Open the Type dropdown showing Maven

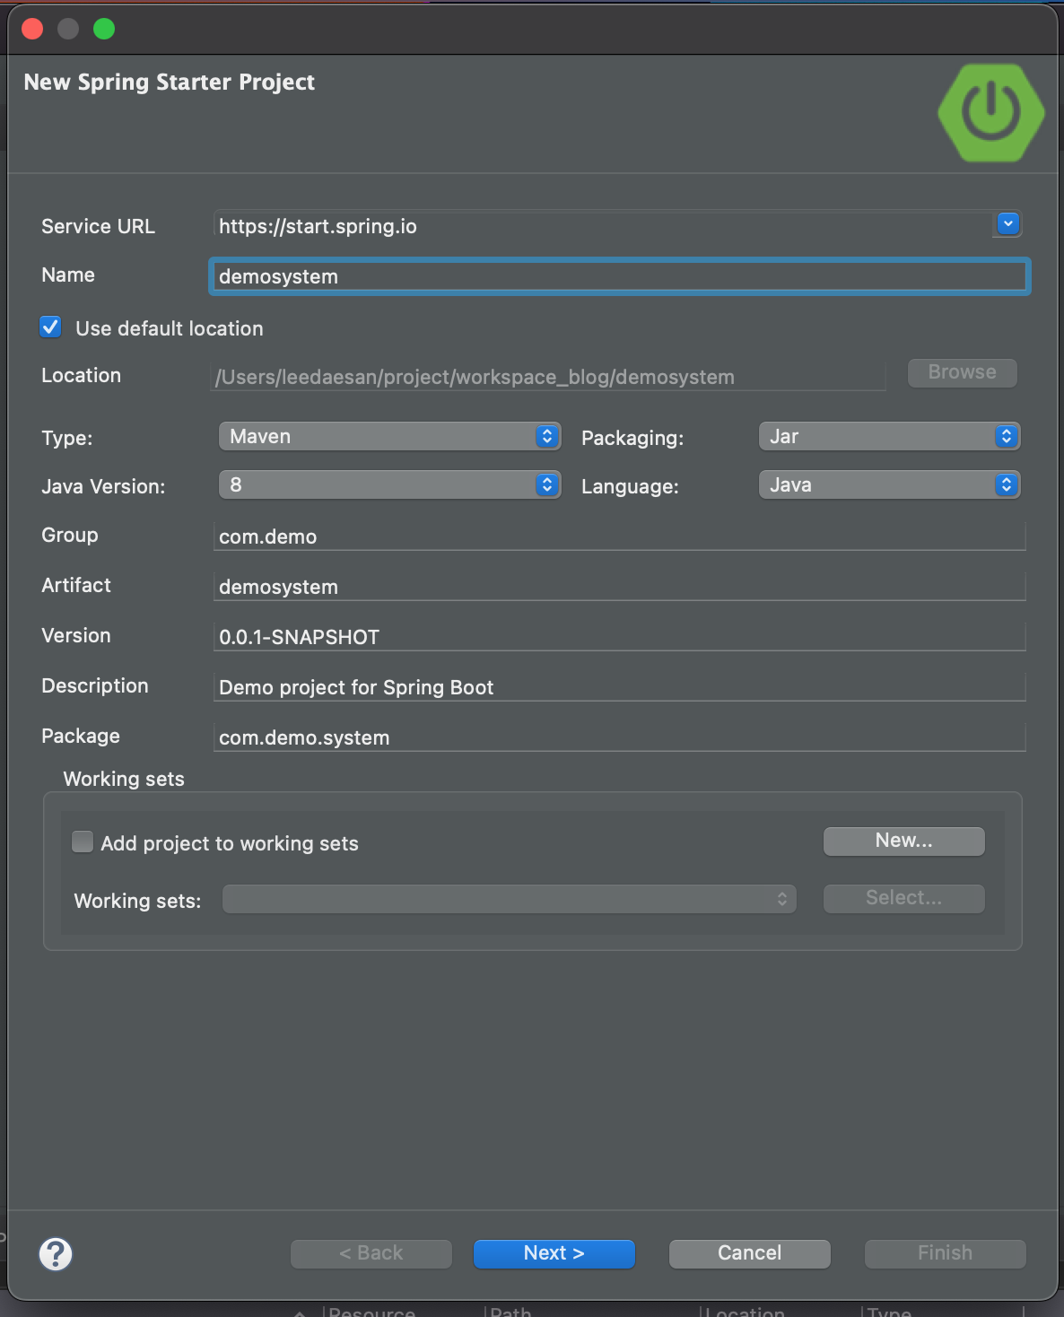(x=390, y=436)
